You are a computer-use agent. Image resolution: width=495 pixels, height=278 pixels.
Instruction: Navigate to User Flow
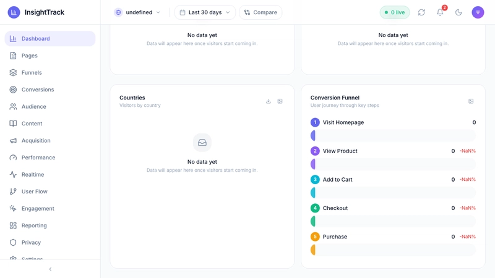pos(50,192)
